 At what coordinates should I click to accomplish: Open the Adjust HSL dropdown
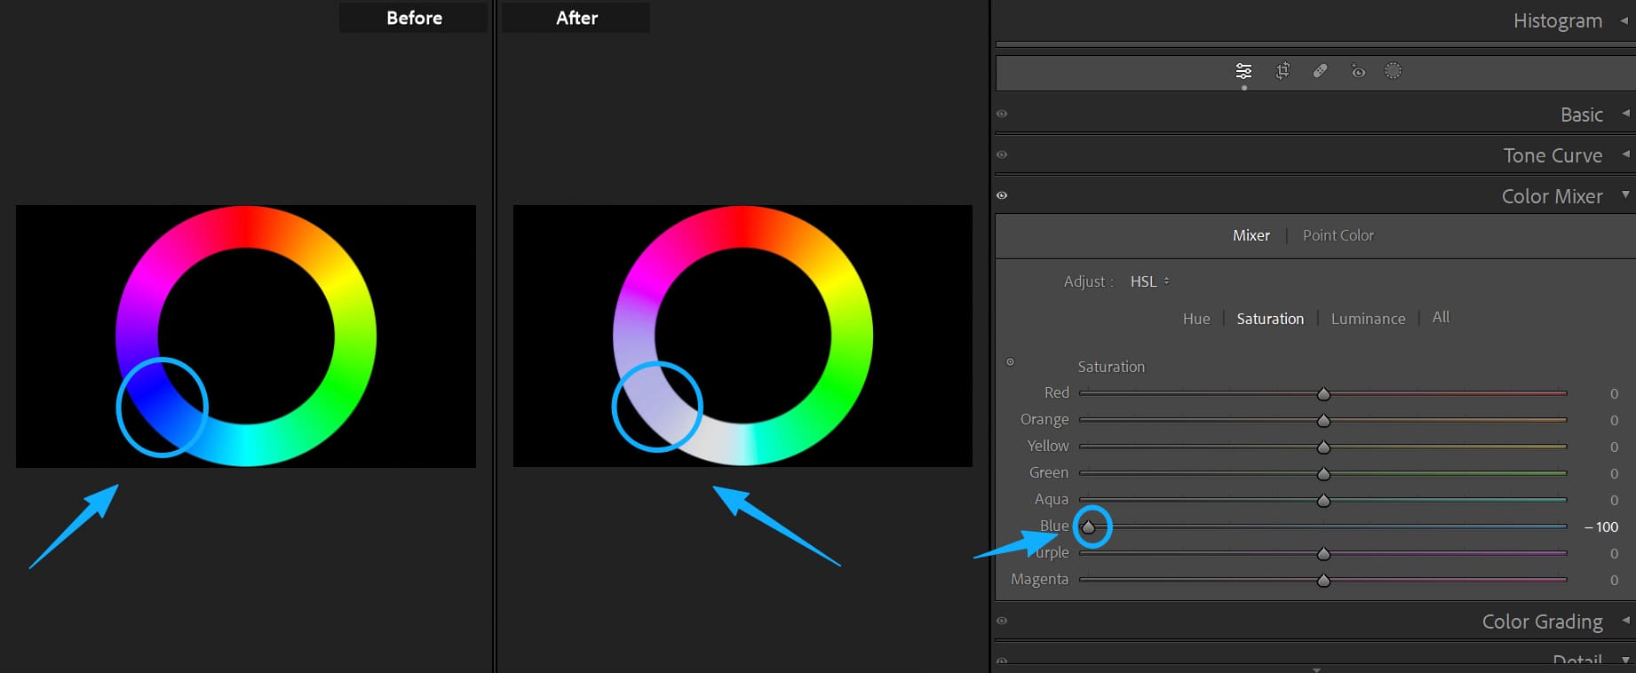[x=1149, y=281]
